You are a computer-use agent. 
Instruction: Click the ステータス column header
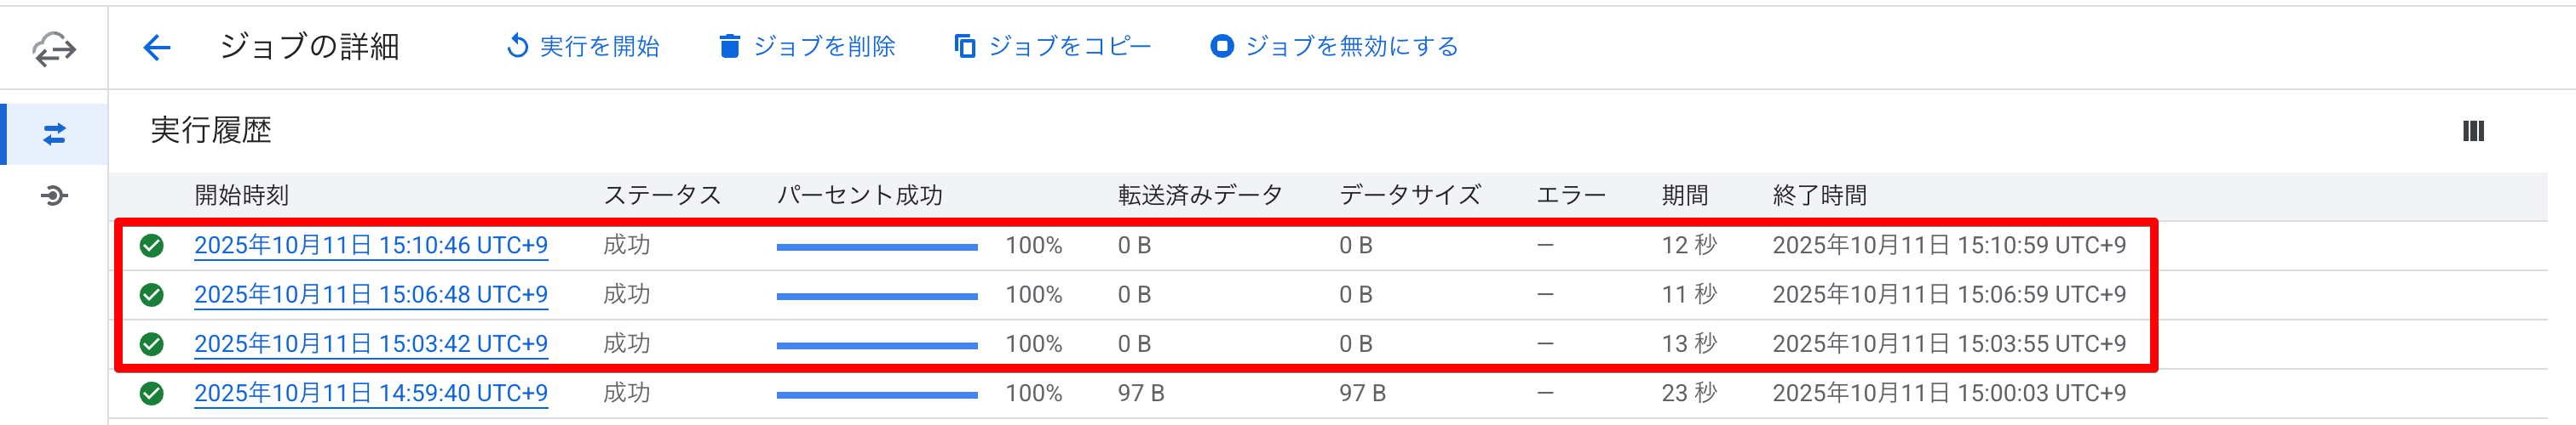[x=662, y=195]
